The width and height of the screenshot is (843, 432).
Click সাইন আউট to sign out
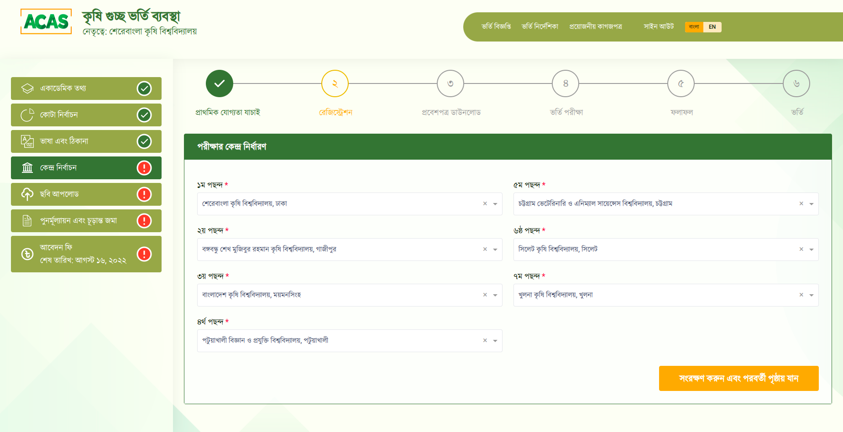click(659, 26)
